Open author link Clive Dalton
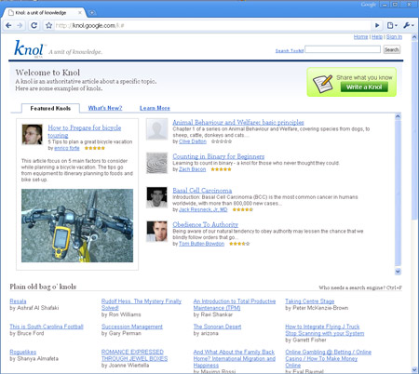Viewport: 419px width, 374px height. pyautogui.click(x=193, y=141)
